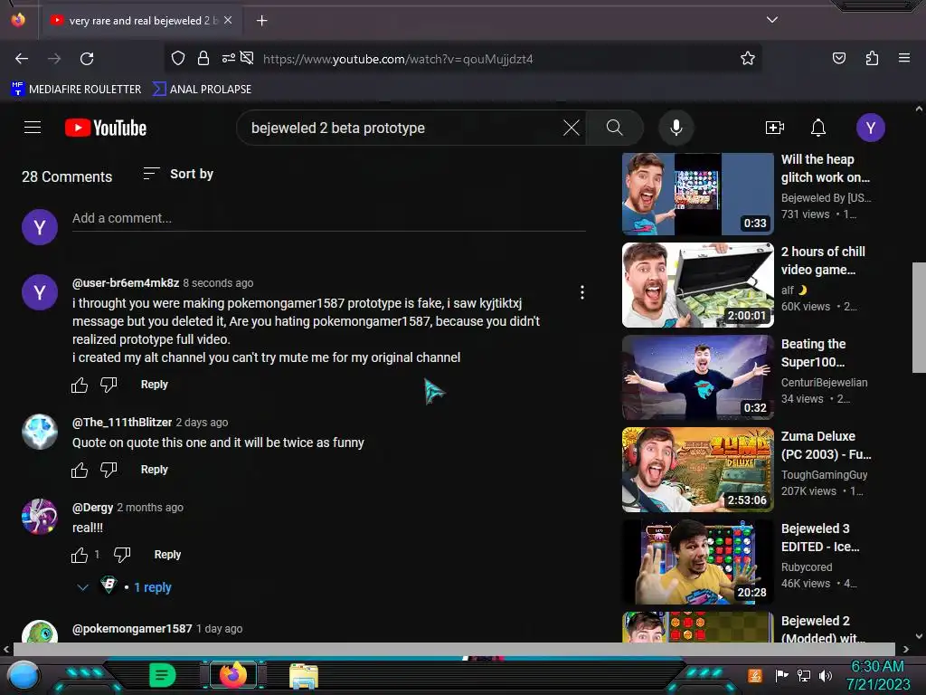The width and height of the screenshot is (926, 695).
Task: Click The_111thBlitzer profile avatar
Action: point(40,432)
